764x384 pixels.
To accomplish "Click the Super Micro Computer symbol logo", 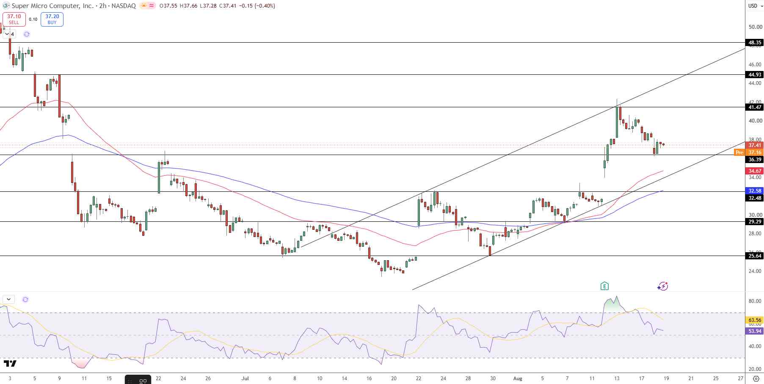I will click(x=6, y=6).
